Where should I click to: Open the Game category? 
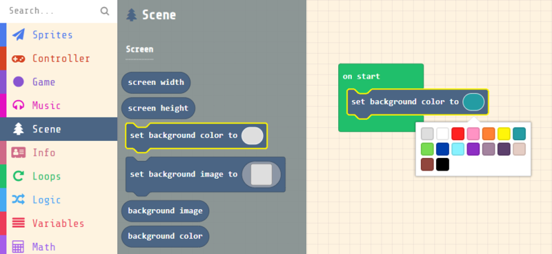click(59, 82)
